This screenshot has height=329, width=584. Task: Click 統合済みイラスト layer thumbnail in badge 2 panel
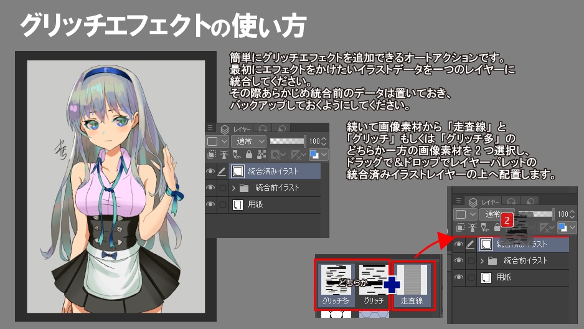coord(486,244)
